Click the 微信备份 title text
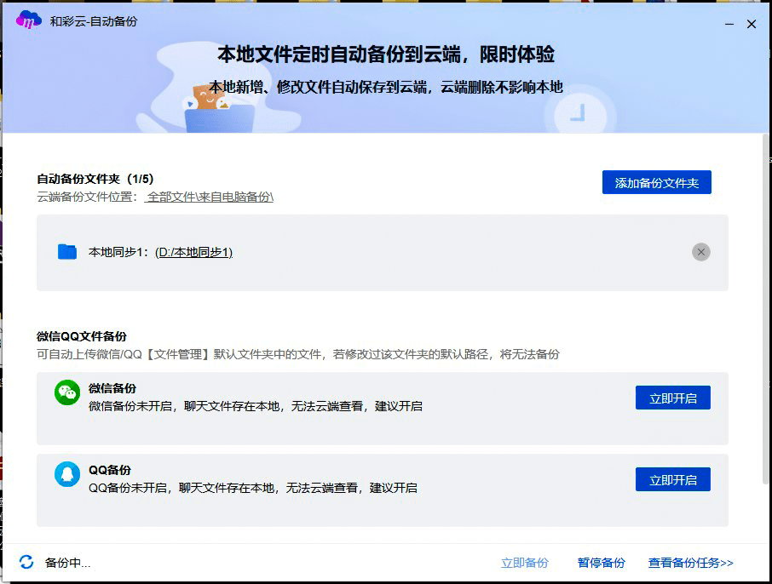Viewport: 772px width, 584px height. [x=112, y=388]
